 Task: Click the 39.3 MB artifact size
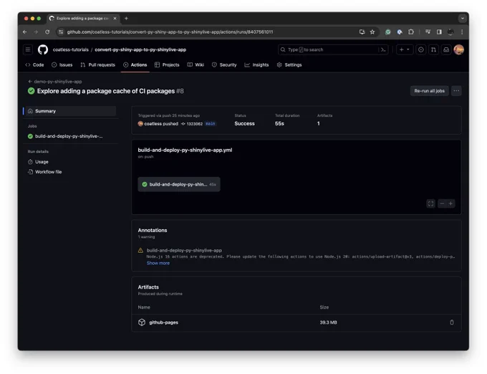pos(328,322)
